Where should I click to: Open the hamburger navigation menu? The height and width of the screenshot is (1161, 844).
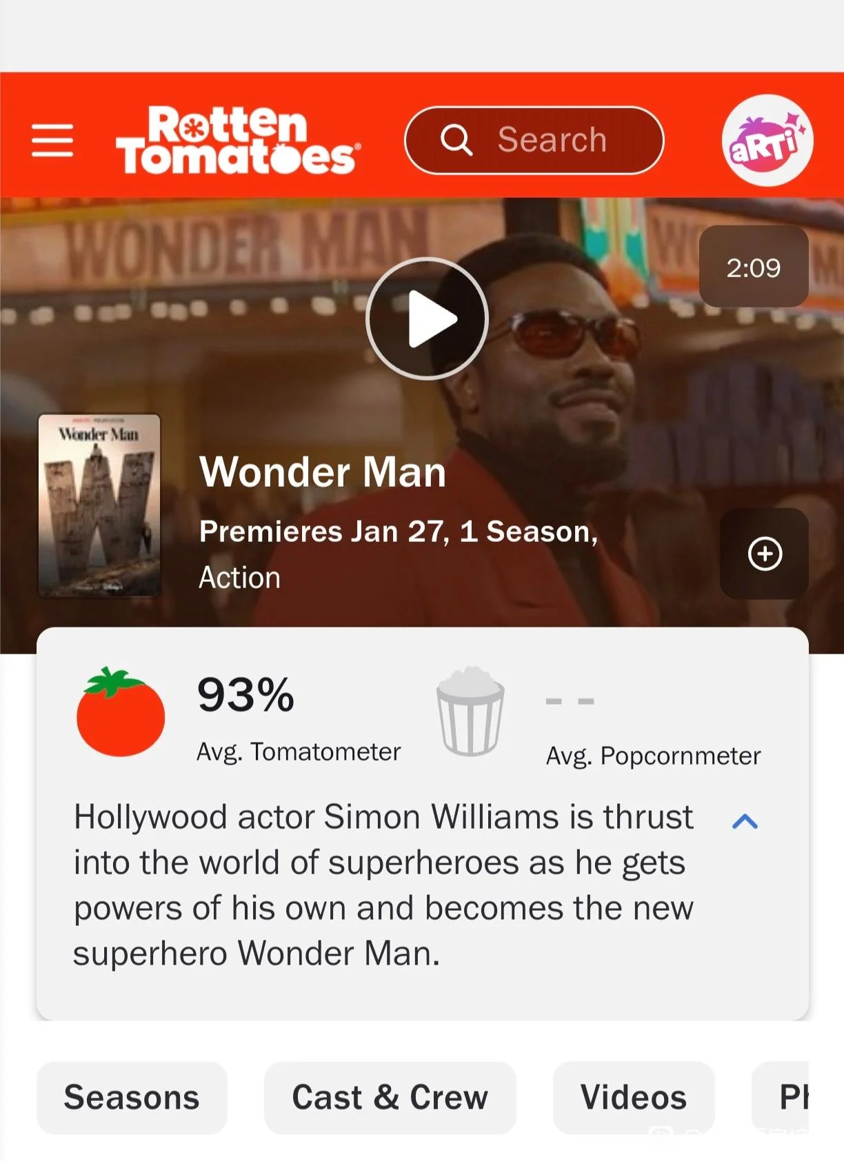click(52, 141)
